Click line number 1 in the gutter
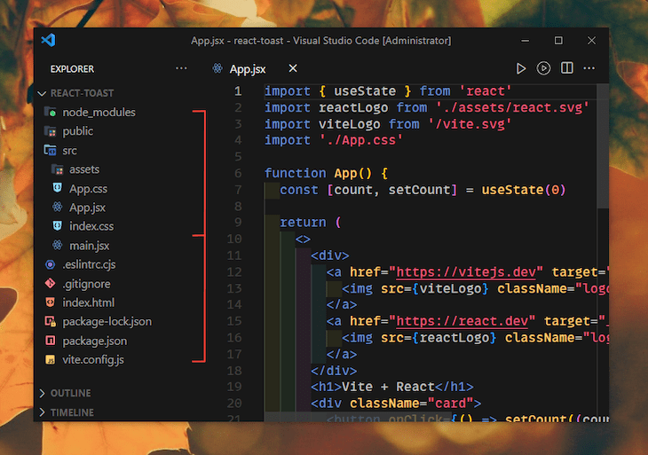The width and height of the screenshot is (648, 455). [238, 90]
